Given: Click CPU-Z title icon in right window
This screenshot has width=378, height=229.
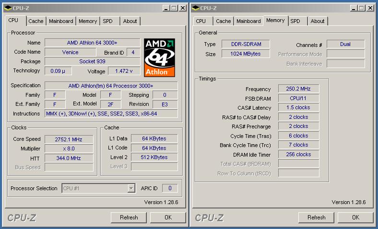Looking at the screenshot, I should click(x=196, y=8).
